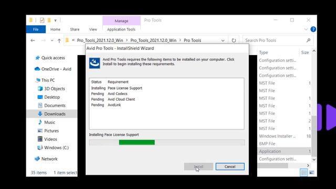This screenshot has height=189, width=336.
Task: Open the Customize Quick Access Toolbar dropdown
Action: pos(55,20)
